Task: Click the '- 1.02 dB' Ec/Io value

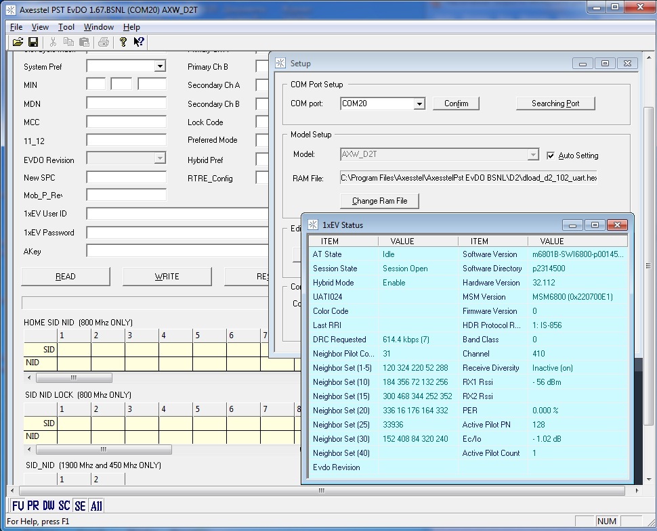Action: [547, 440]
